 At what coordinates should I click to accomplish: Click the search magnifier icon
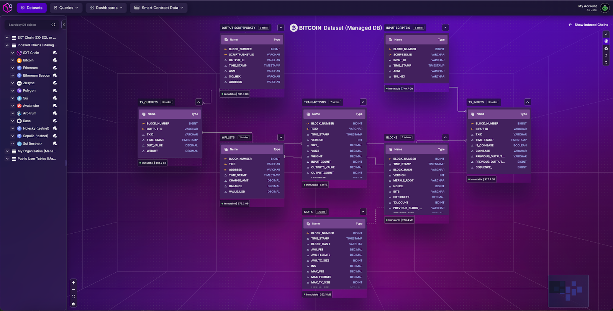pyautogui.click(x=53, y=25)
